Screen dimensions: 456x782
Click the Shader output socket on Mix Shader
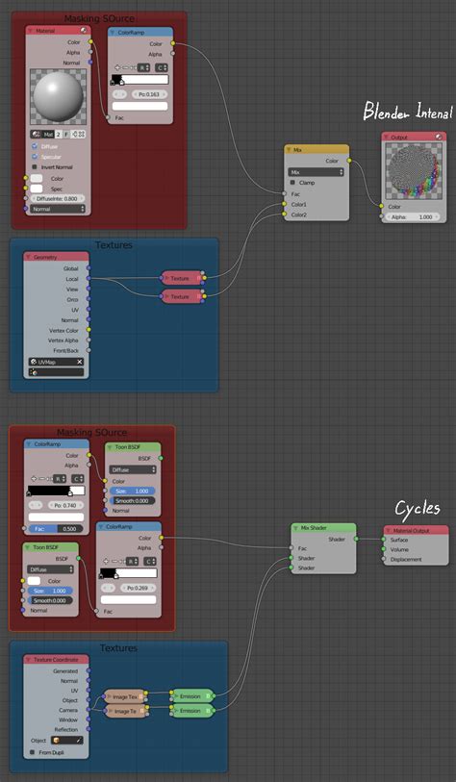[356, 539]
